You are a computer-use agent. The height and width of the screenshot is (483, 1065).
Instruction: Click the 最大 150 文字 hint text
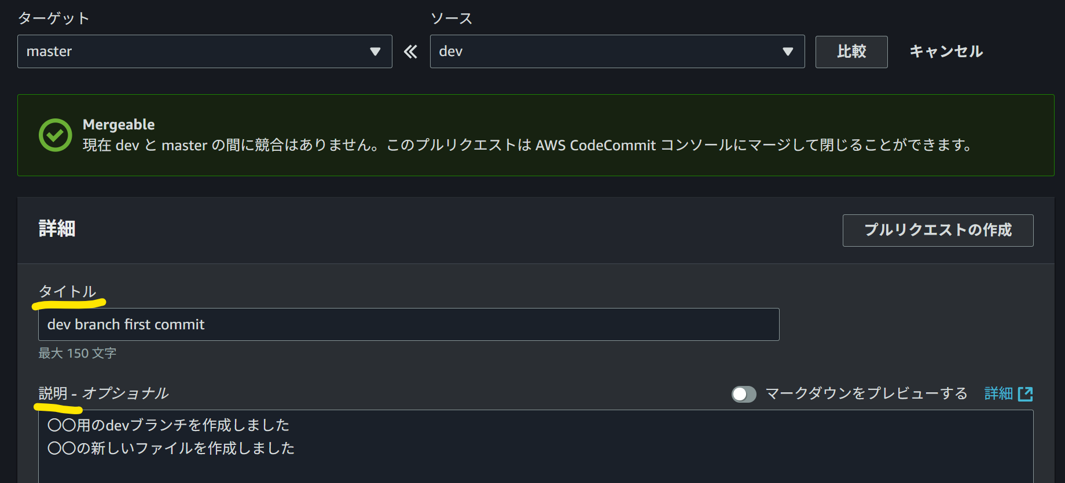tap(76, 353)
